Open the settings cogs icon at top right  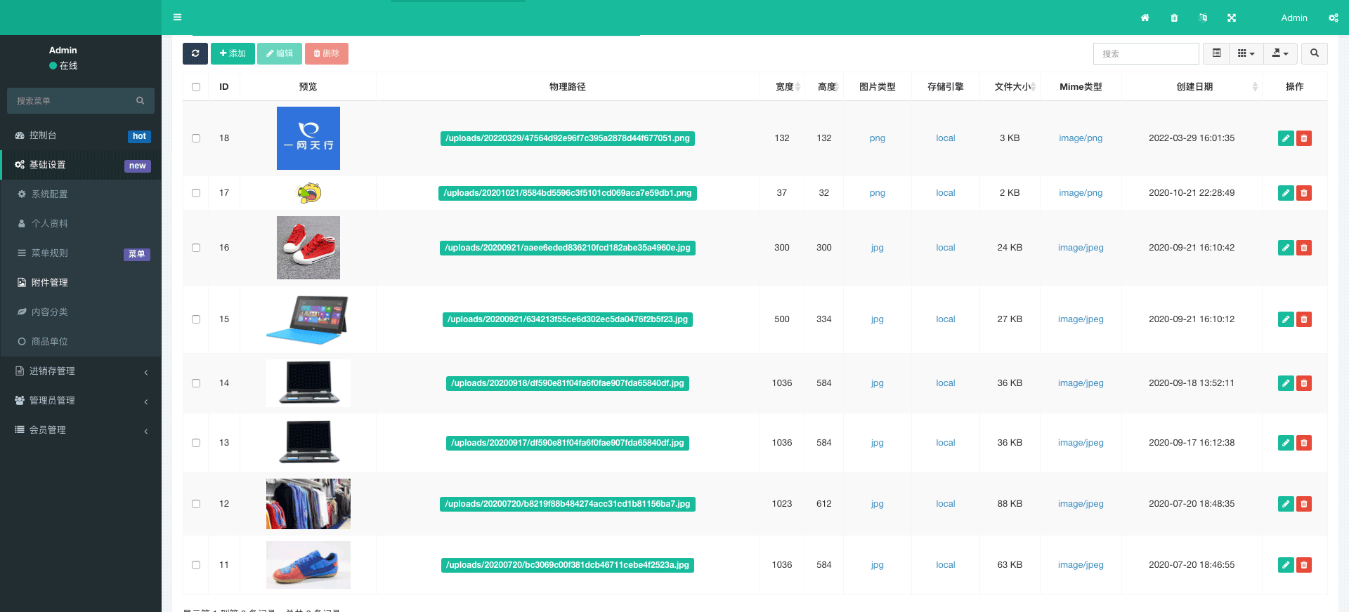(x=1333, y=18)
